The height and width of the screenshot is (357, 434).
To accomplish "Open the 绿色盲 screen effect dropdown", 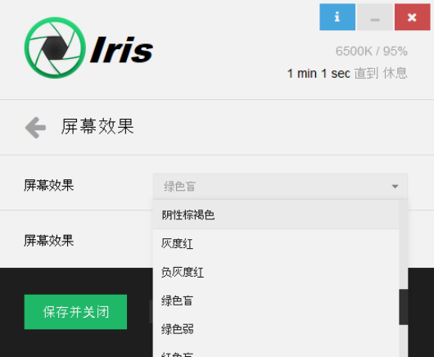I will [x=280, y=186].
